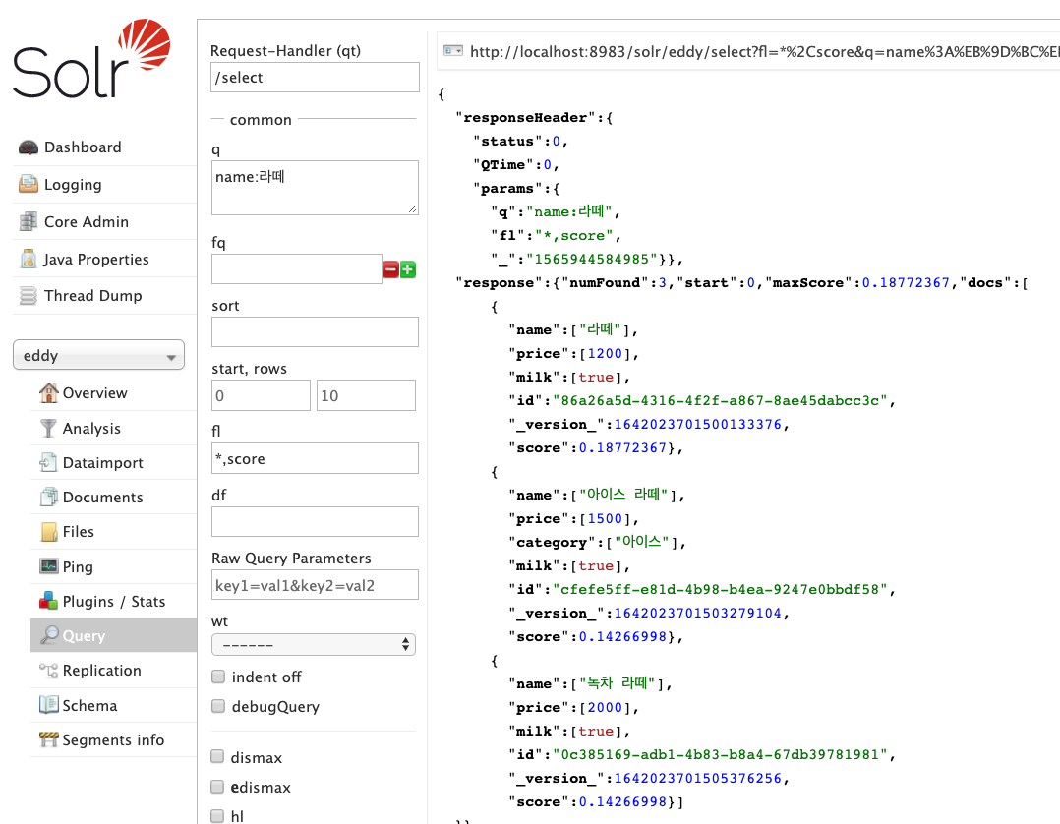Click the Overview house icon
Viewport: 1060px width, 824px height.
pyautogui.click(x=49, y=392)
